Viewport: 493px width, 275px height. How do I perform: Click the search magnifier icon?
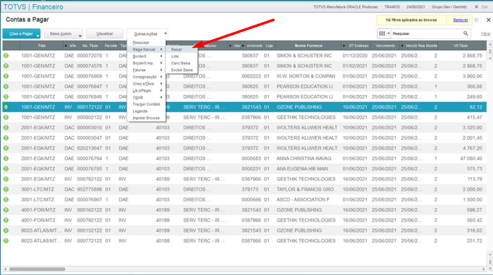pyautogui.click(x=465, y=34)
